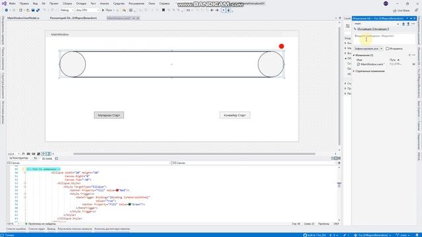The height and width of the screenshot is (237, 422).
Task: Click the Материал Старт button in the designer
Action: pyautogui.click(x=109, y=115)
